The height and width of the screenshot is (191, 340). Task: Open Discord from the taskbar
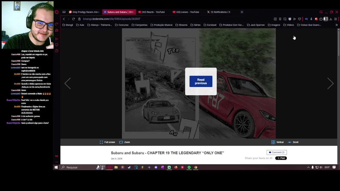pos(156,167)
